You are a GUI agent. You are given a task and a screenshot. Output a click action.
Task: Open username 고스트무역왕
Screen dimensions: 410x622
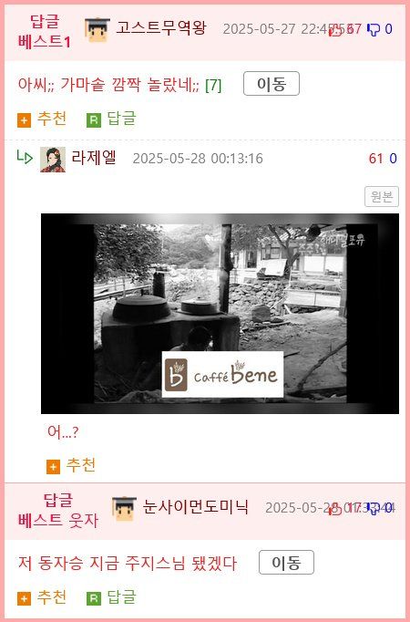(x=161, y=27)
